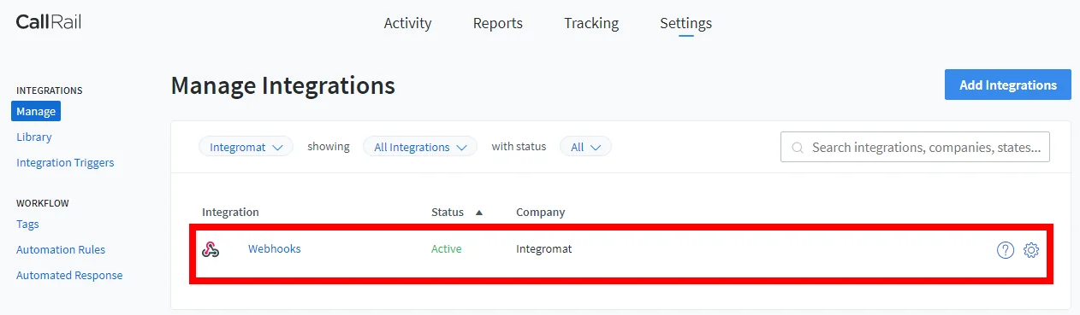1080x315 pixels.
Task: Open the status All dropdown
Action: tap(585, 147)
